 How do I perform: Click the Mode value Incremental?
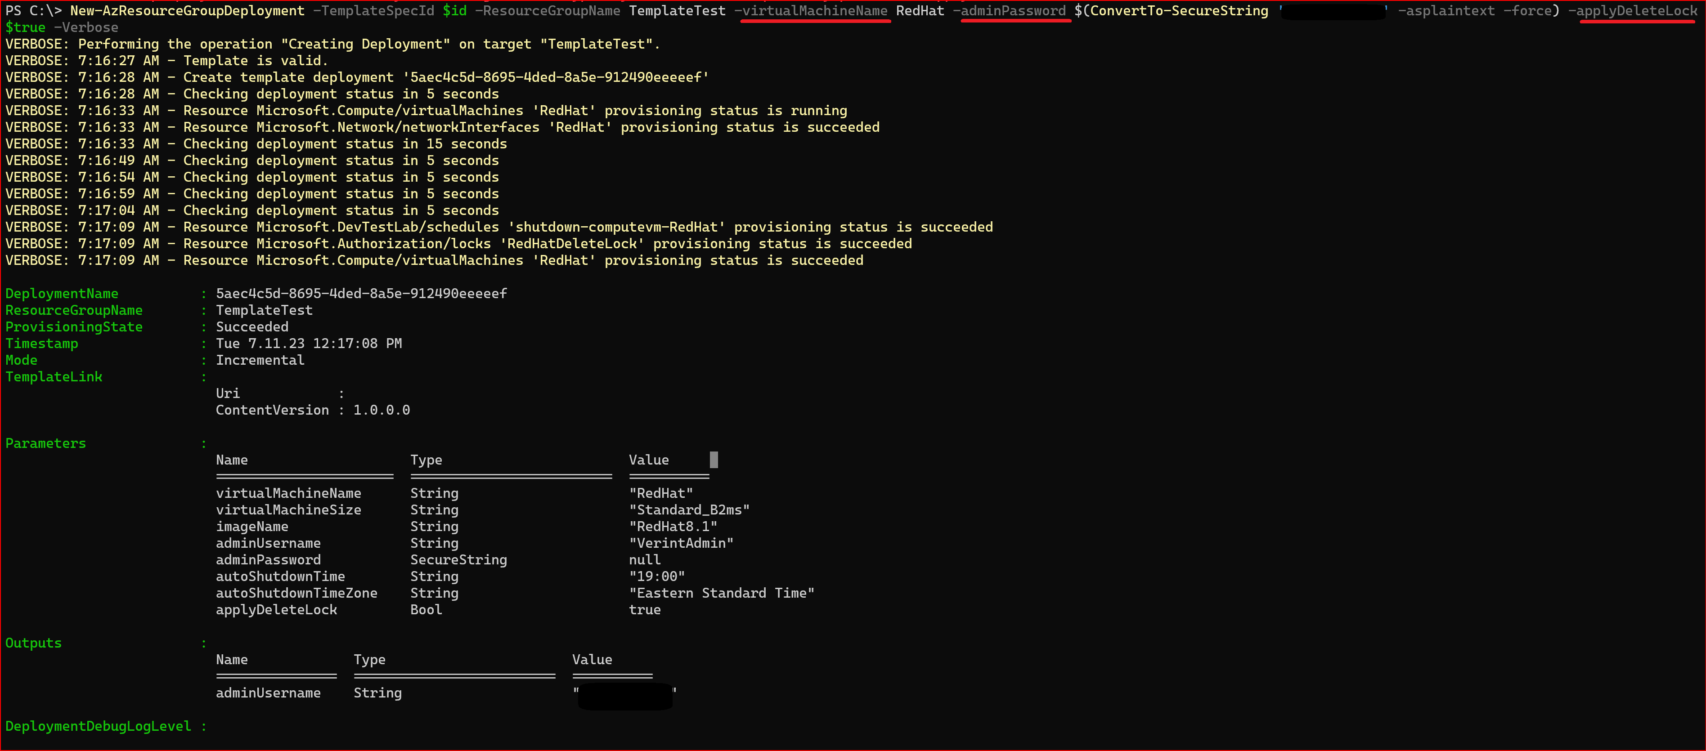click(x=260, y=360)
